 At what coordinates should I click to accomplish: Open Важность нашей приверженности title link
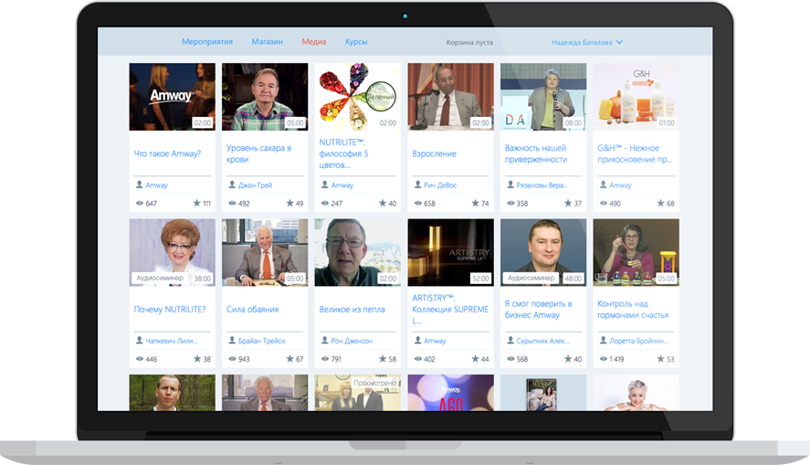pyautogui.click(x=536, y=154)
